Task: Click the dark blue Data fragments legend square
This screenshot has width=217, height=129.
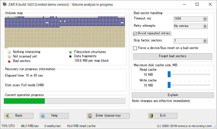Action: (x=70, y=56)
